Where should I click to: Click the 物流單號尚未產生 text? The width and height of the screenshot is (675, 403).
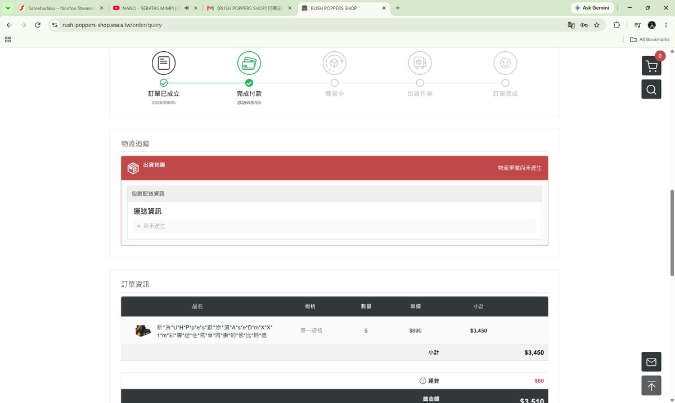(520, 168)
